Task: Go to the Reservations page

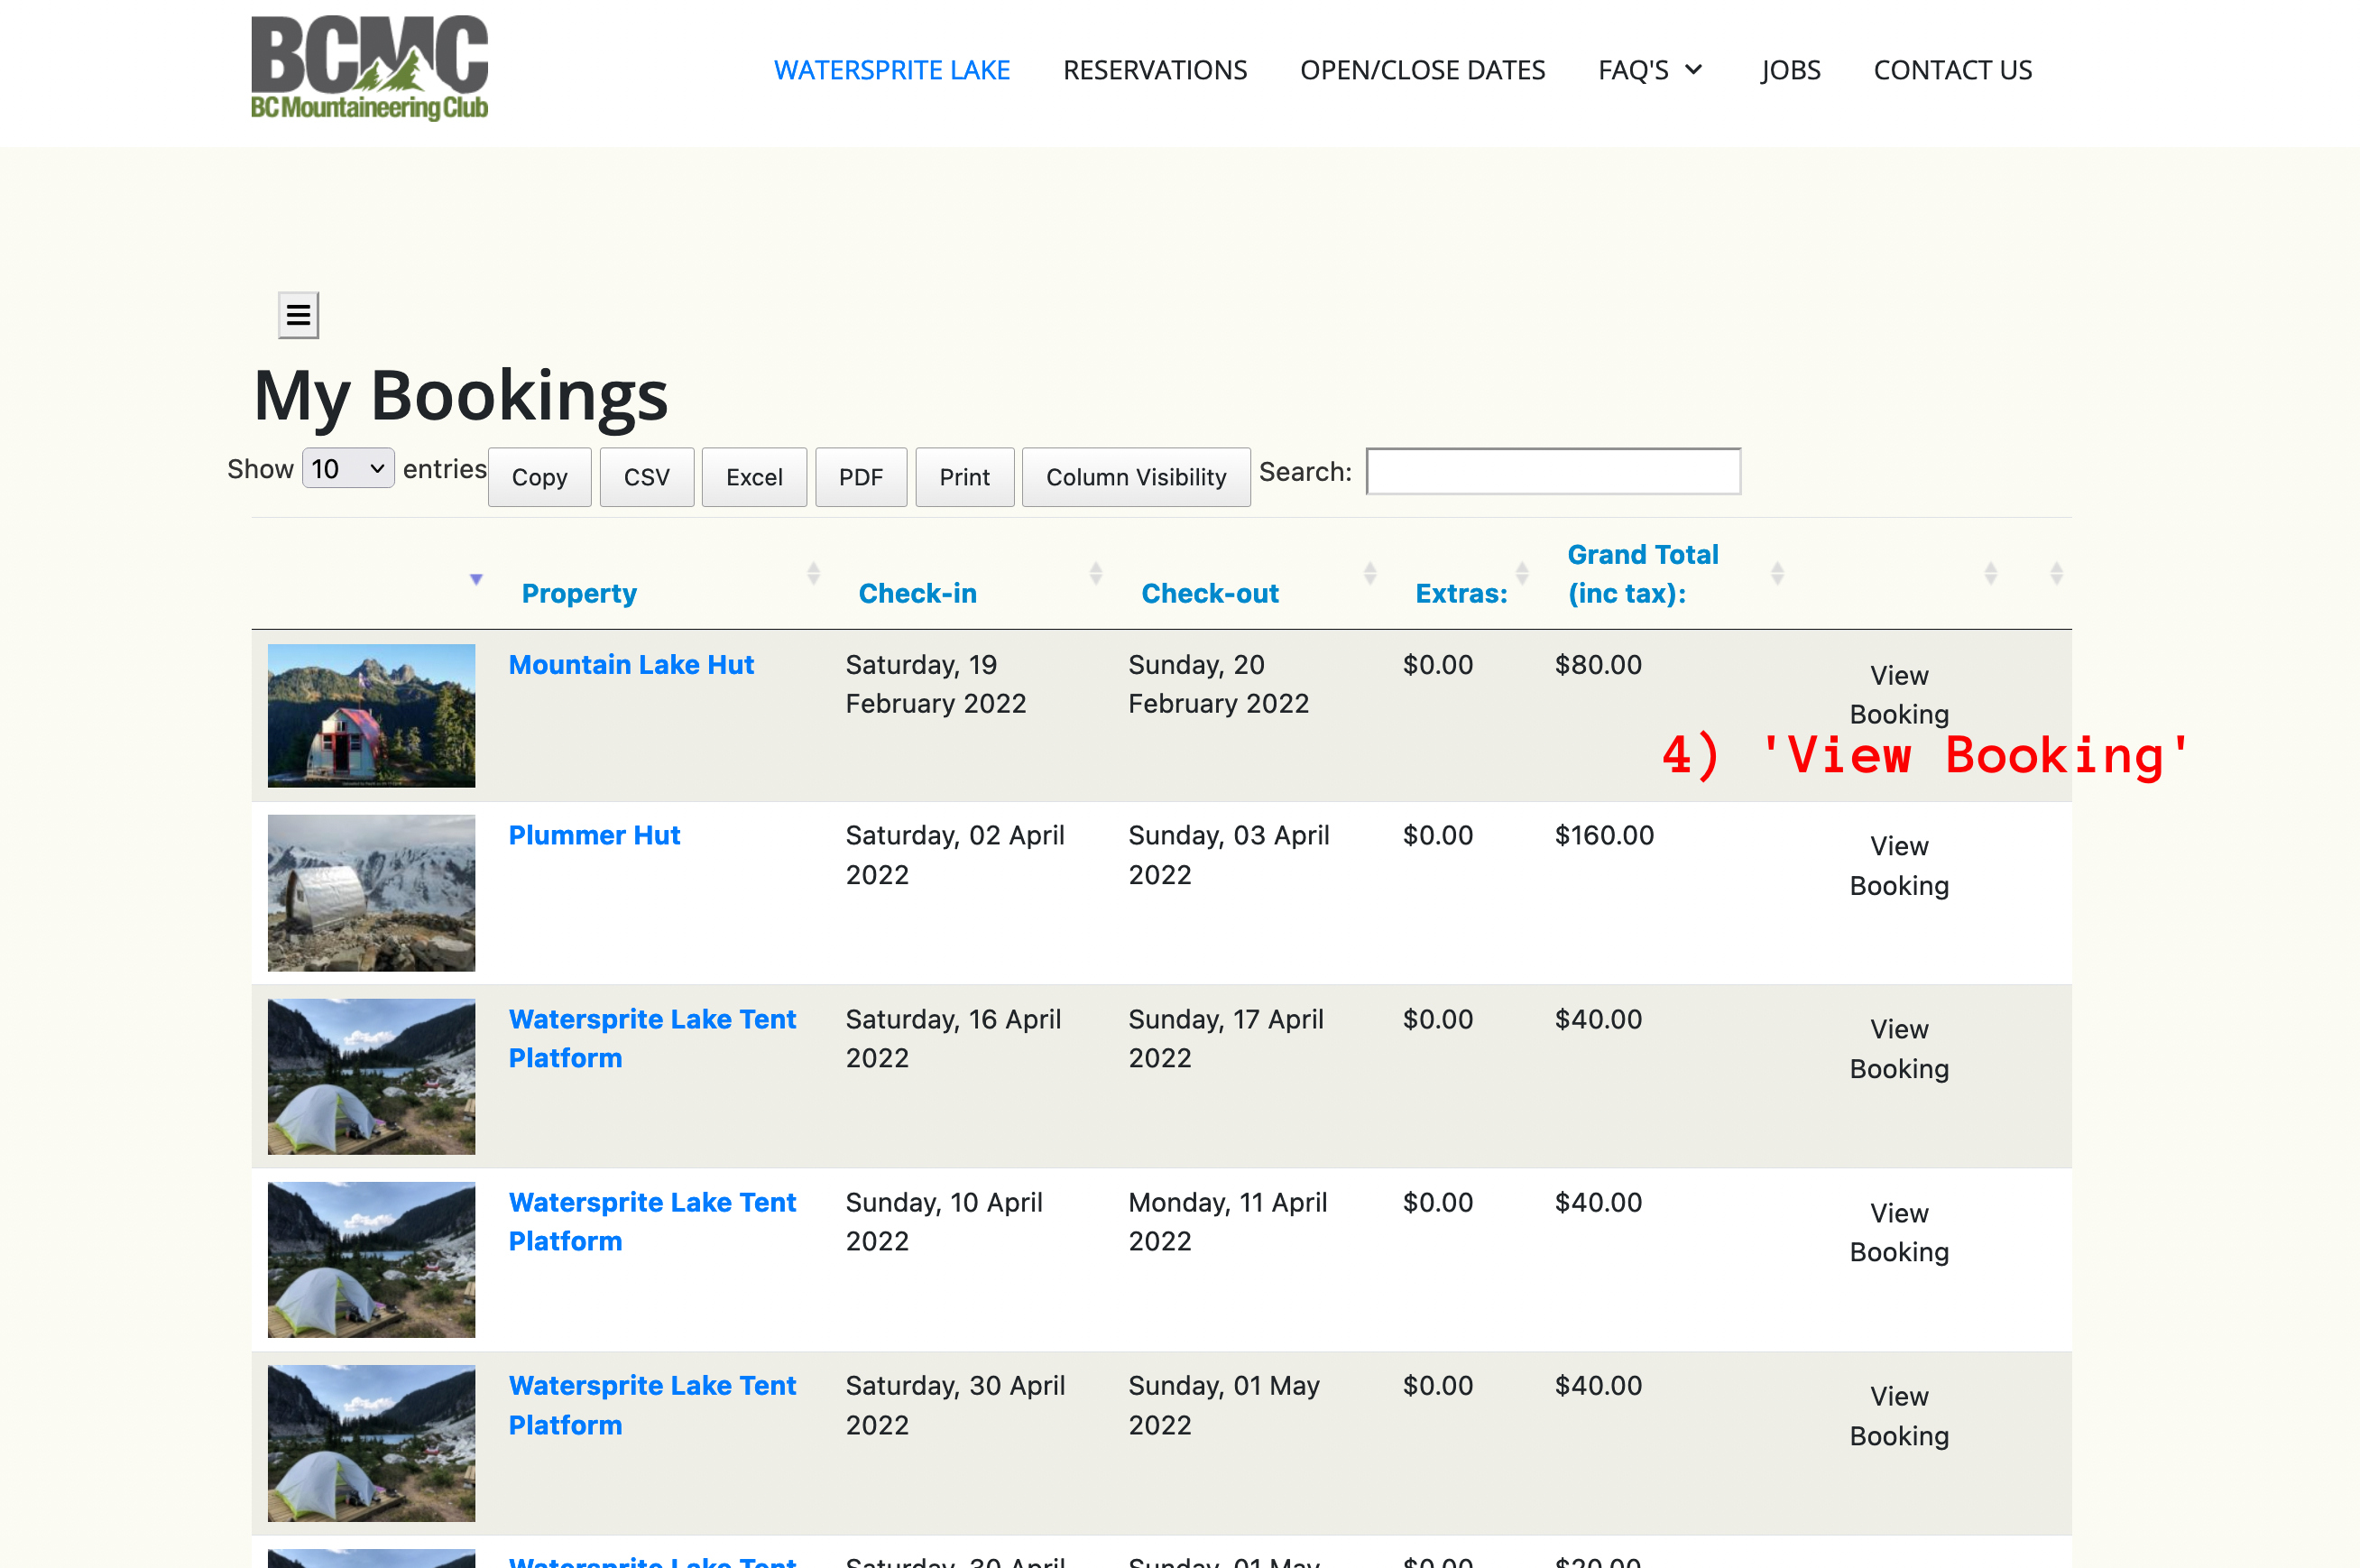Action: [1155, 70]
